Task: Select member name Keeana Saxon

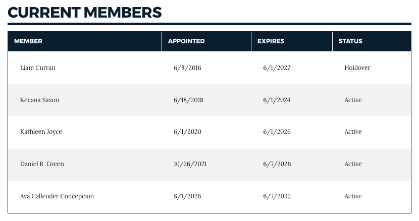Action: pyautogui.click(x=39, y=100)
